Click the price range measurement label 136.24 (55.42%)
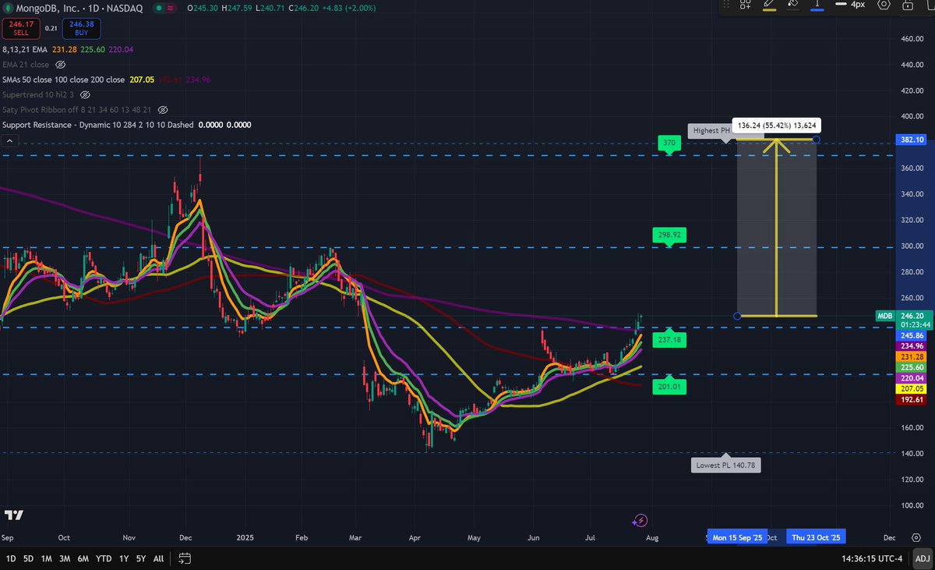This screenshot has width=935, height=570. [x=776, y=125]
